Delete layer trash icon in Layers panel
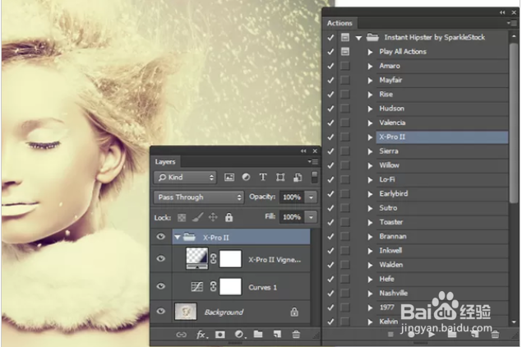 [x=296, y=334]
